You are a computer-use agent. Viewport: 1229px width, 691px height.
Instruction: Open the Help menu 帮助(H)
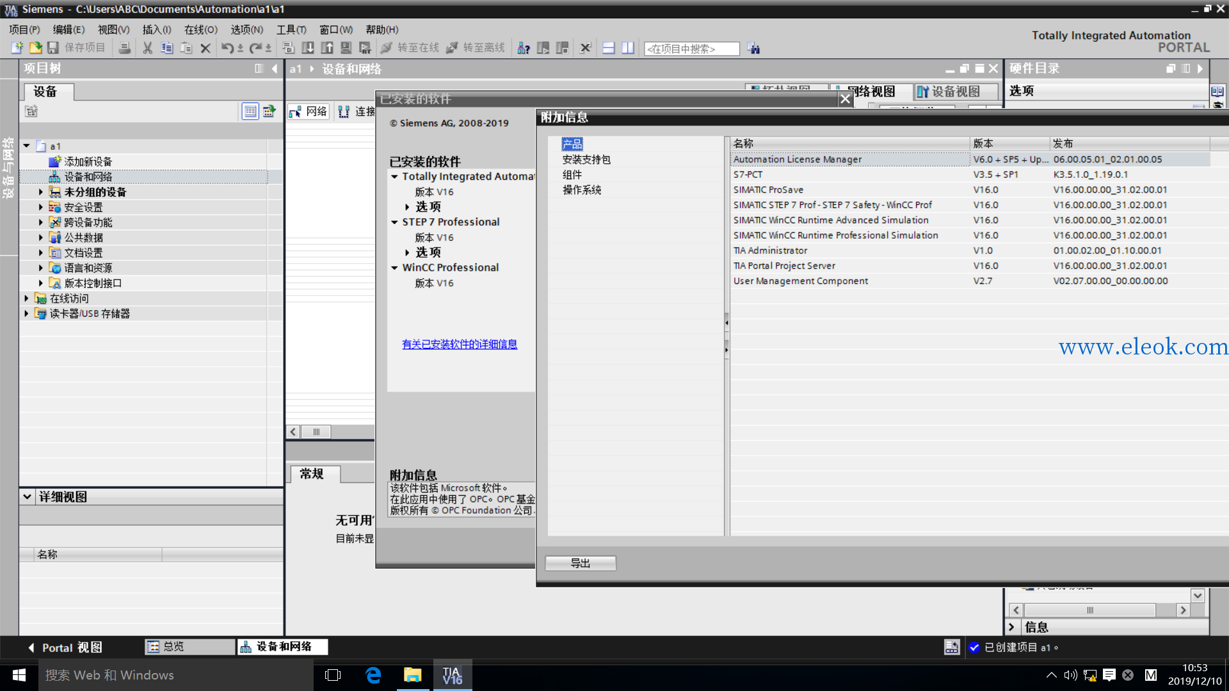[382, 29]
